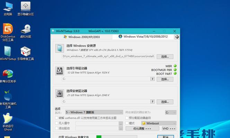This screenshot has height=138, width=230.
Task: Close the WinNTSetup window
Action: [175, 31]
